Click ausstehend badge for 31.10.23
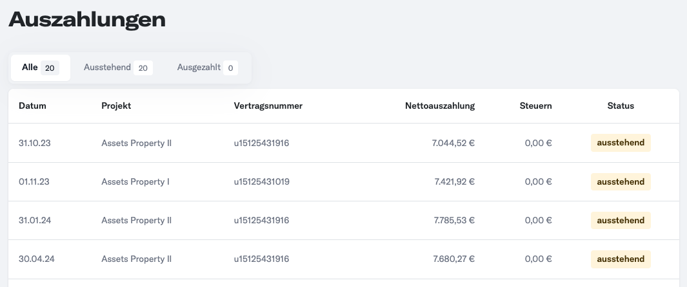 click(621, 143)
